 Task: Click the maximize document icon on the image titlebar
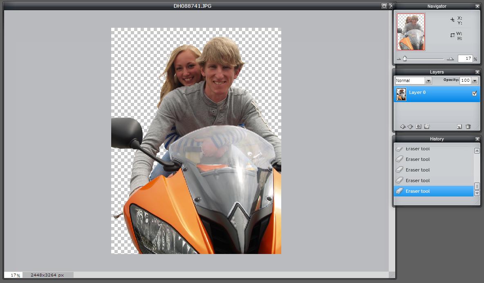pos(384,6)
